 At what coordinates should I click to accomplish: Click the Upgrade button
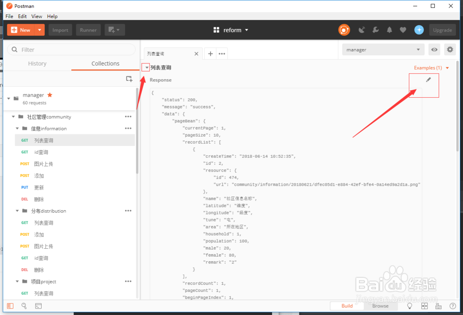[x=442, y=29]
